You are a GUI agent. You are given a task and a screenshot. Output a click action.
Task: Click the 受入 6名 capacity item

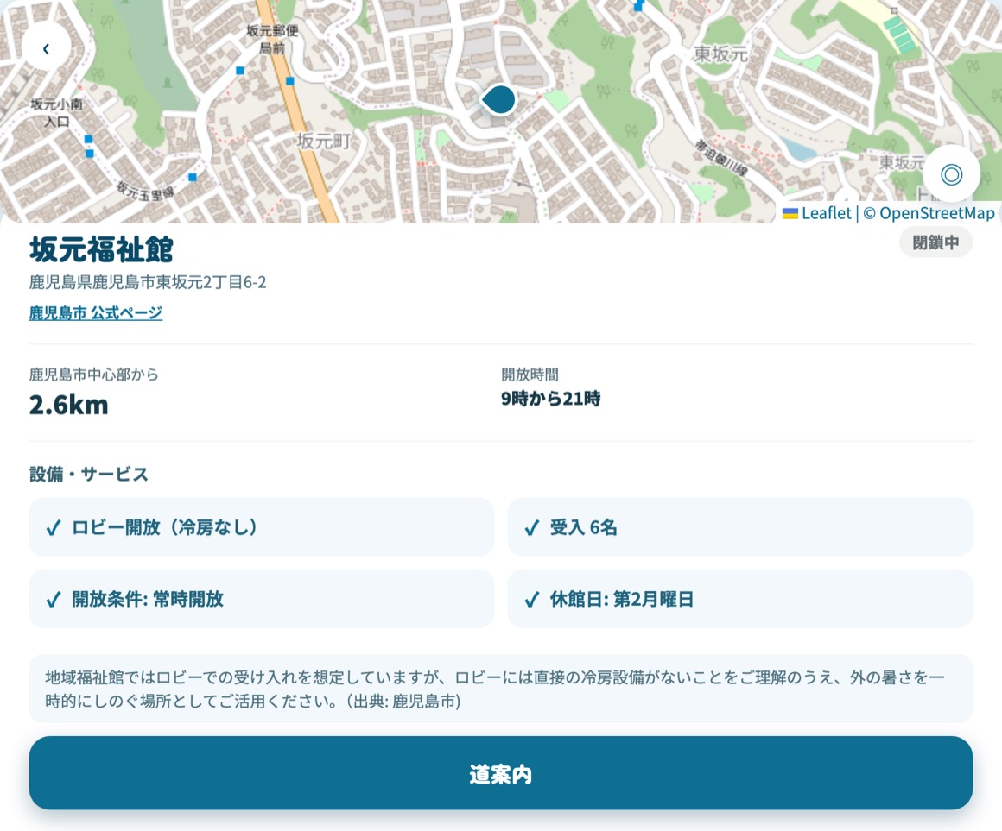pos(740,527)
